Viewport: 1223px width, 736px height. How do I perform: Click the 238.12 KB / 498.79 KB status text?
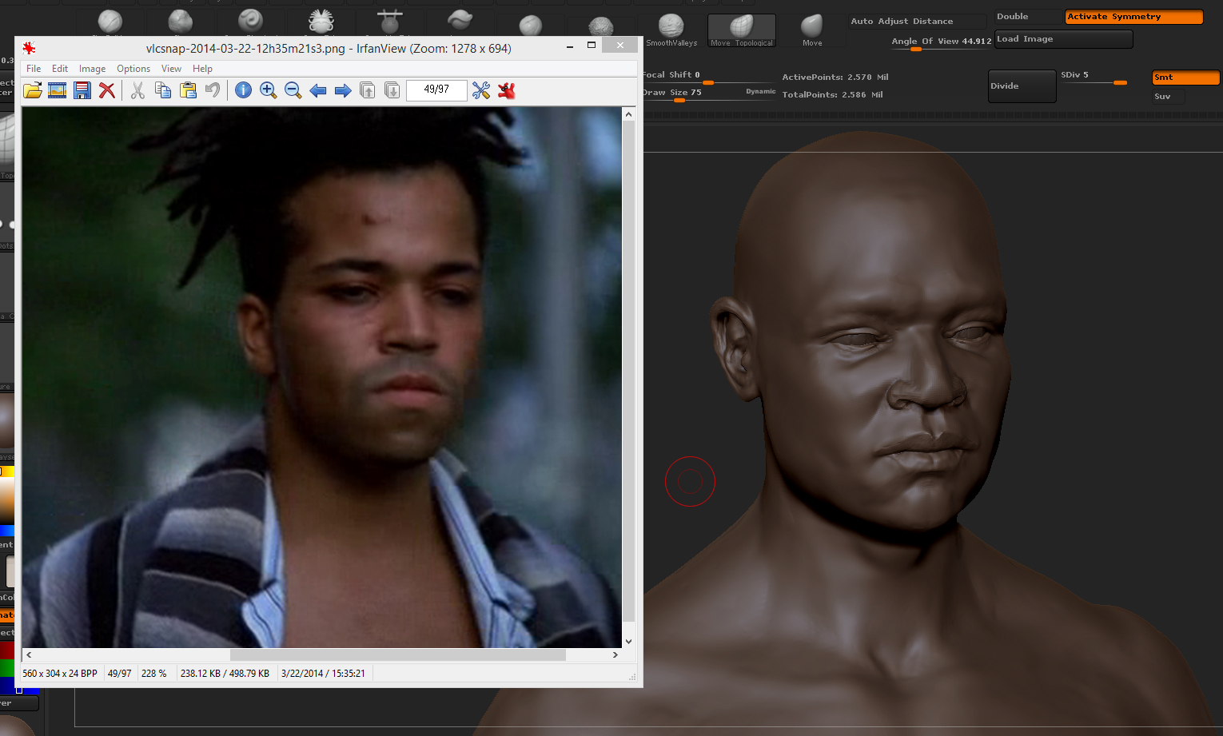point(225,674)
